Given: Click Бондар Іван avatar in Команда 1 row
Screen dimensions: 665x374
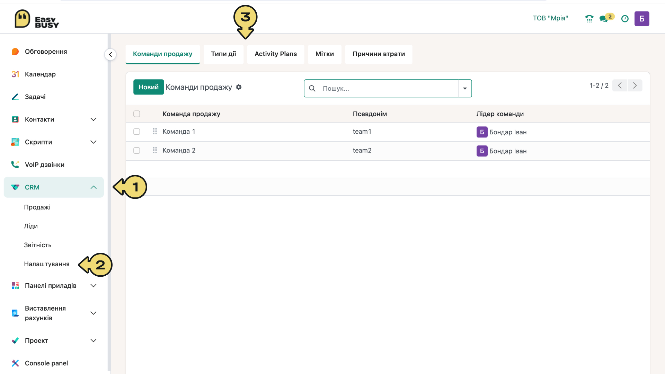Looking at the screenshot, I should (x=482, y=132).
